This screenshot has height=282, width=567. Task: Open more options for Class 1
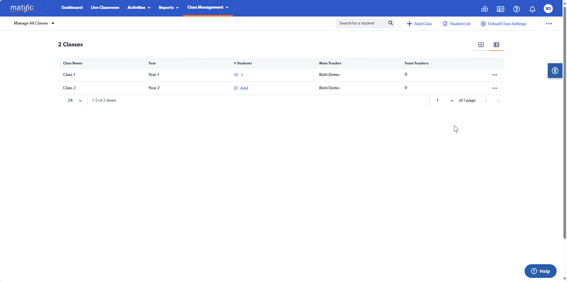(x=495, y=75)
